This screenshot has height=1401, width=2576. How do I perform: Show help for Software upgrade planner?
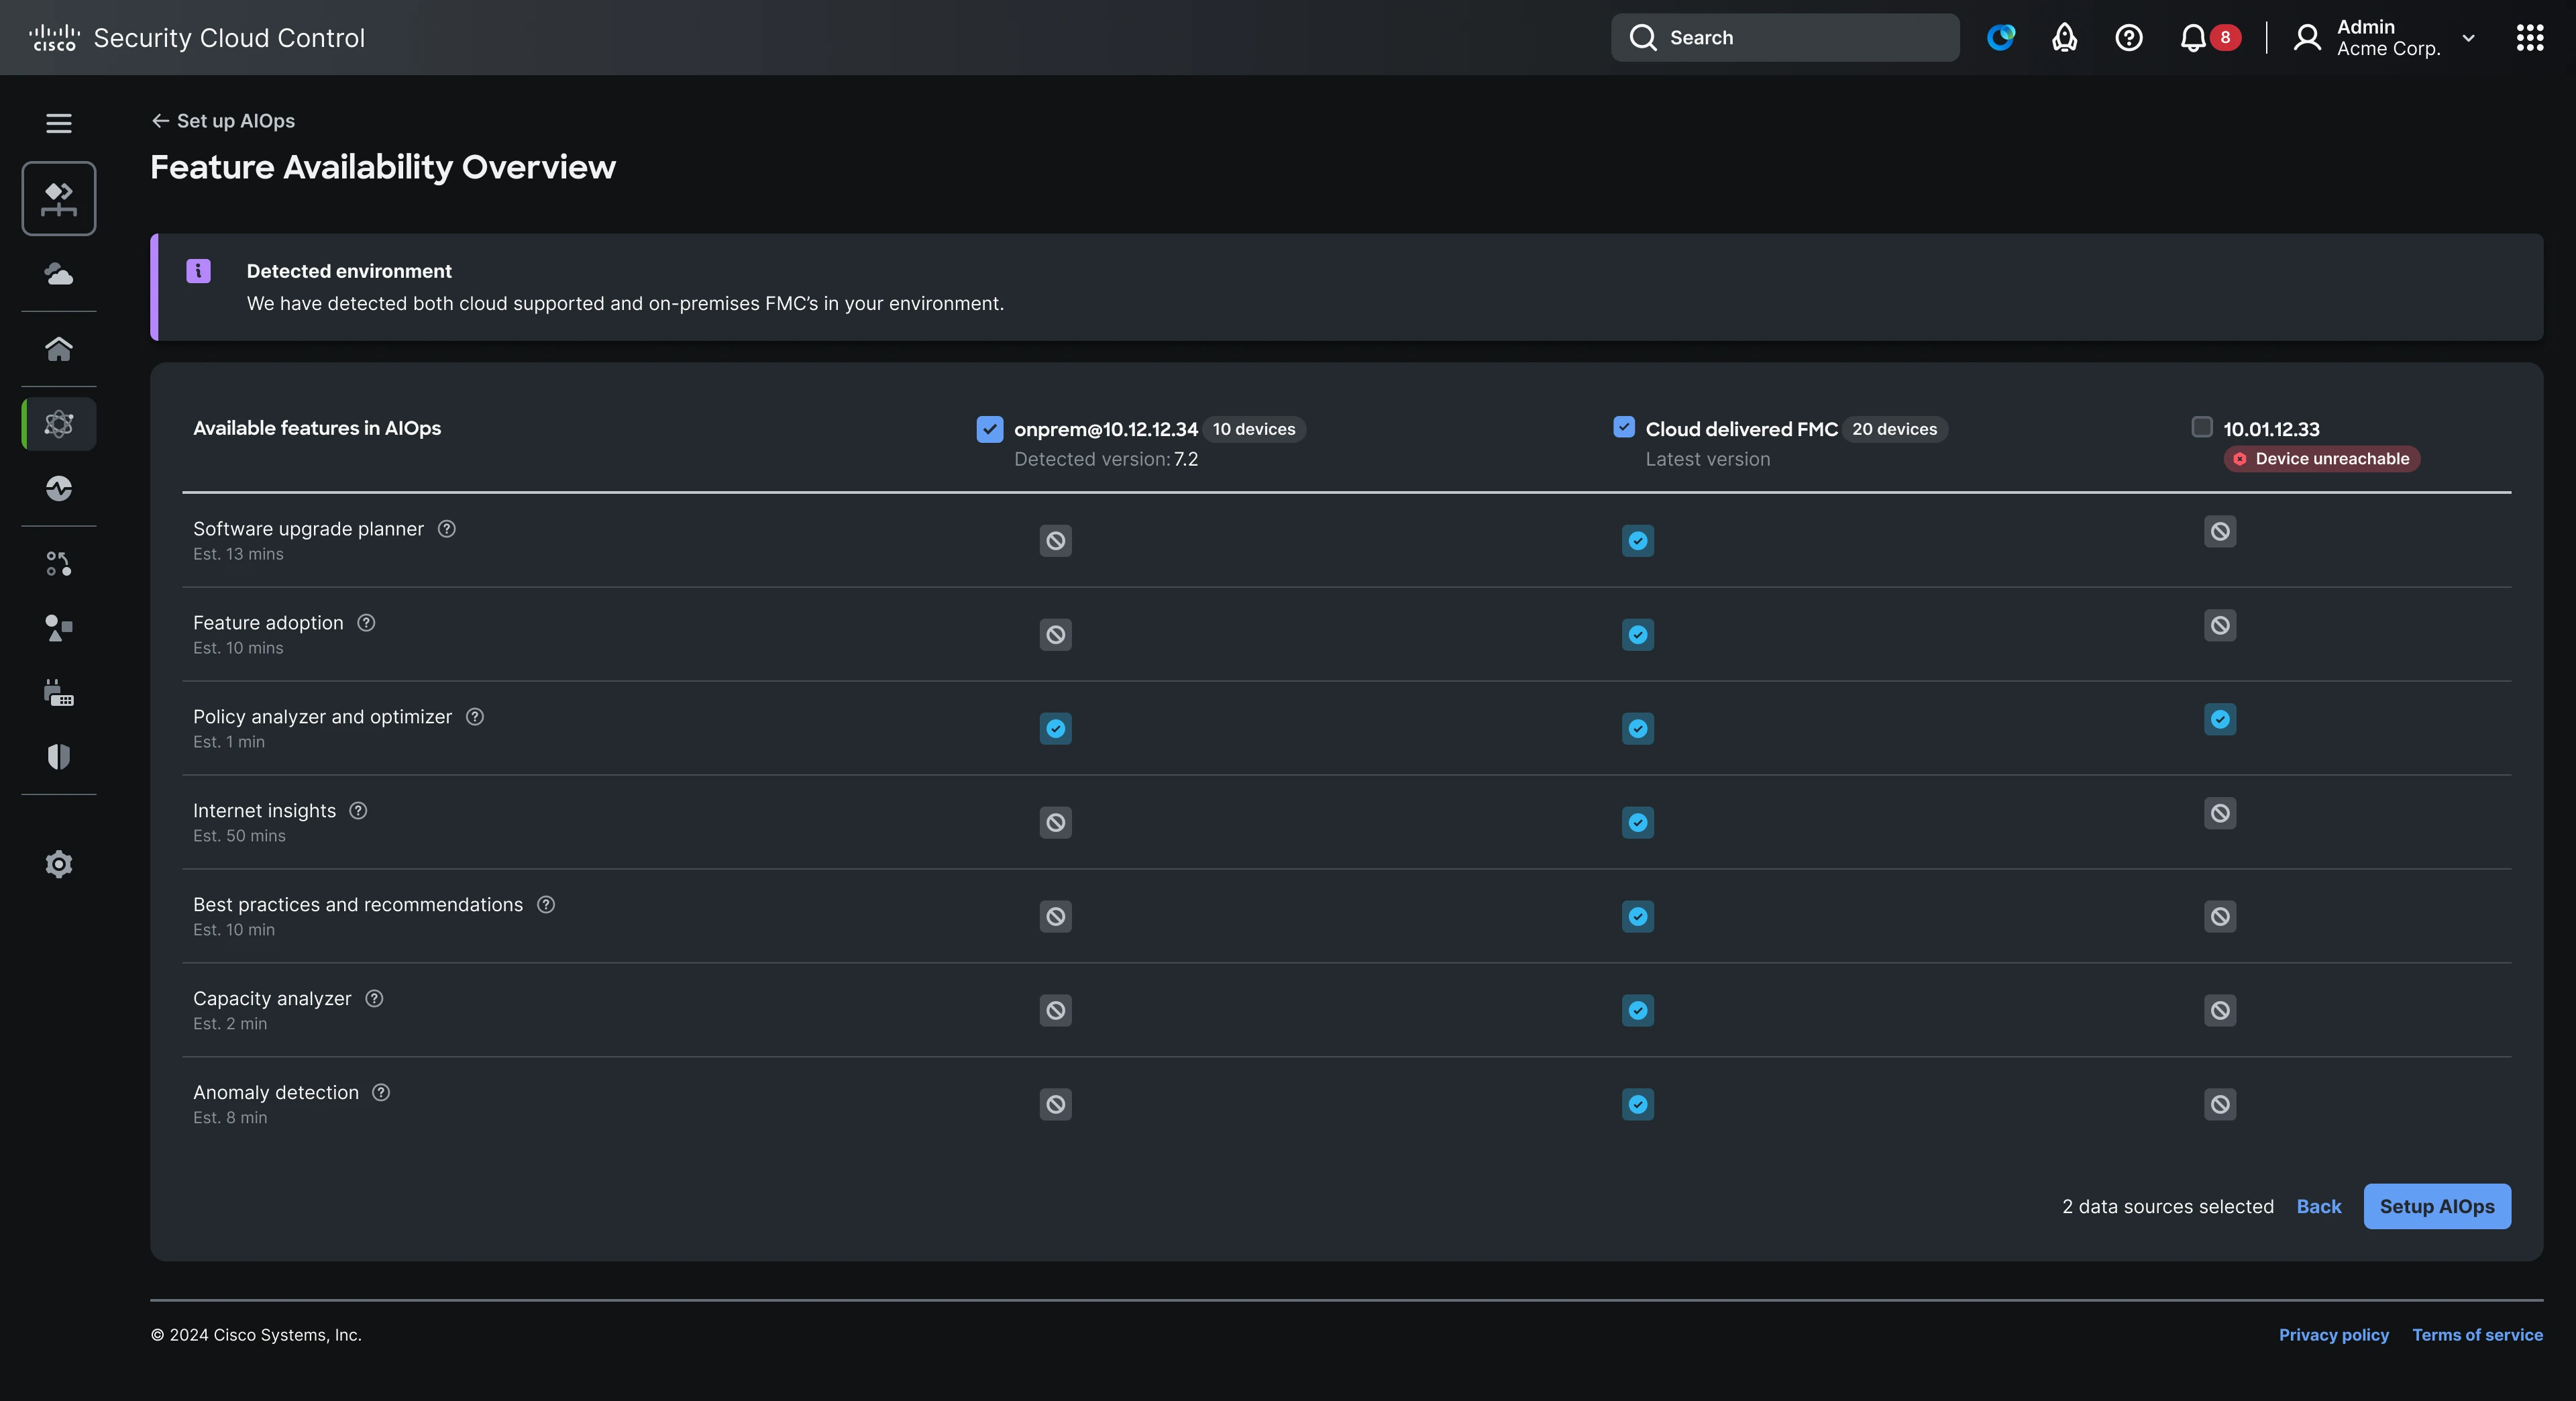click(447, 529)
